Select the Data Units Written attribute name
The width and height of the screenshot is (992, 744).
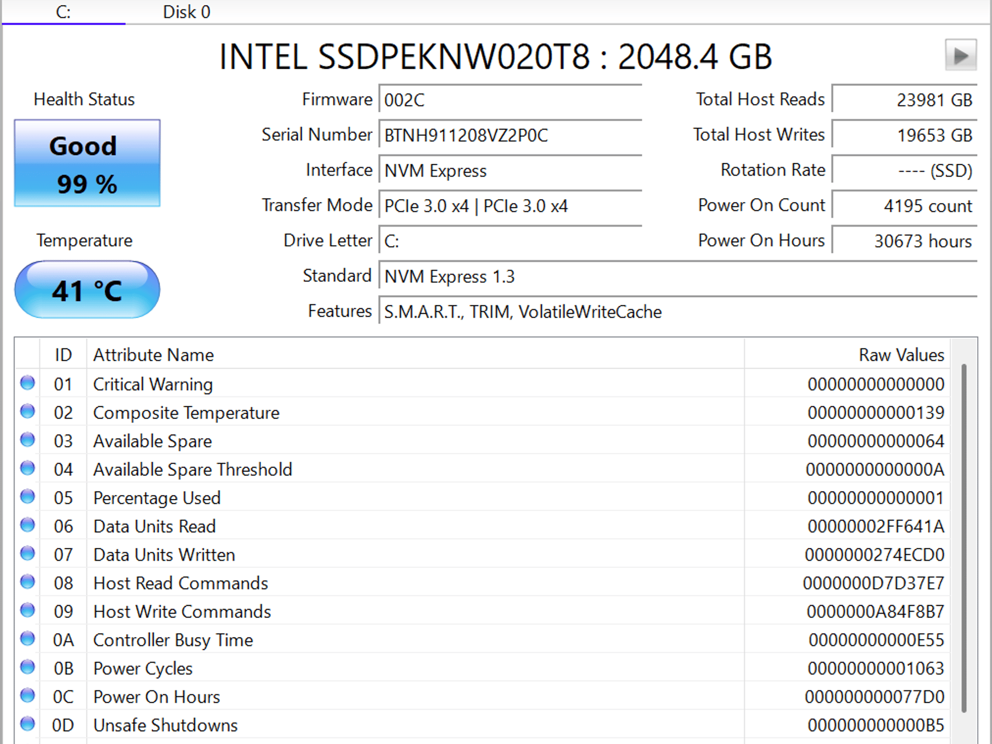click(164, 555)
